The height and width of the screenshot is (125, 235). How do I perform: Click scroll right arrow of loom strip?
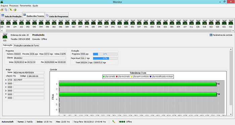pyautogui.click(x=233, y=30)
